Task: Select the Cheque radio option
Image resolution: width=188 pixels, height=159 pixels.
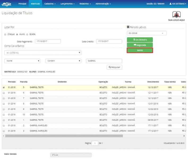Action: pyautogui.click(x=5, y=34)
